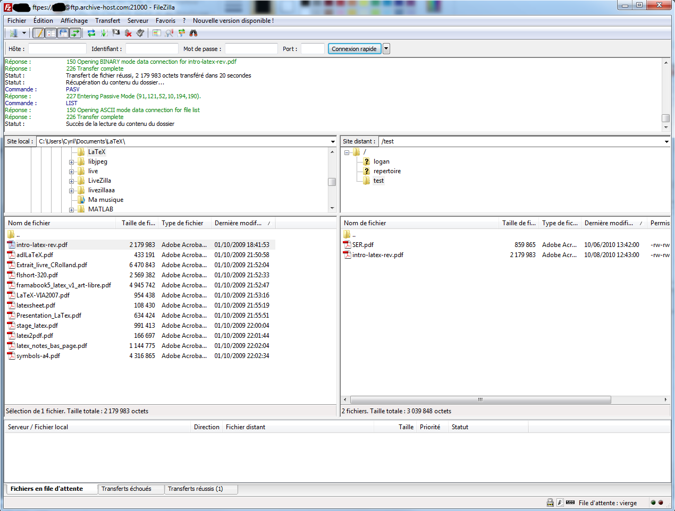Click the filename filters icon

[x=157, y=33]
